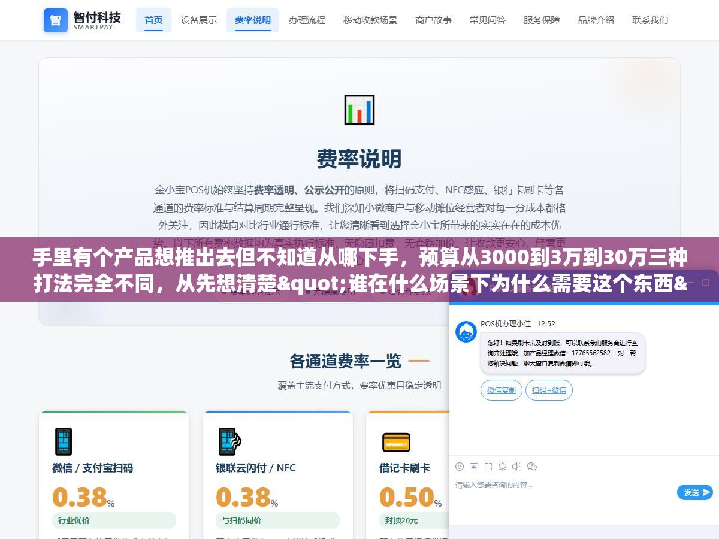Click the screenshot capture icon in chat
719x539 pixels.
(x=488, y=467)
